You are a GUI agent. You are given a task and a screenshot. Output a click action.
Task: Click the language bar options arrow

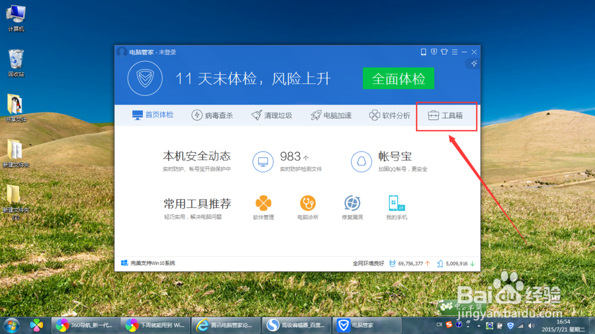click(x=468, y=327)
